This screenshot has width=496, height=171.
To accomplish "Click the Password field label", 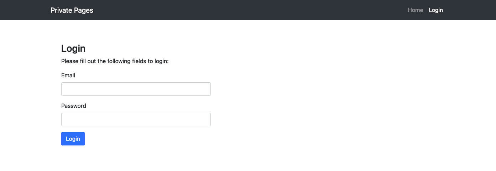I will point(74,106).
